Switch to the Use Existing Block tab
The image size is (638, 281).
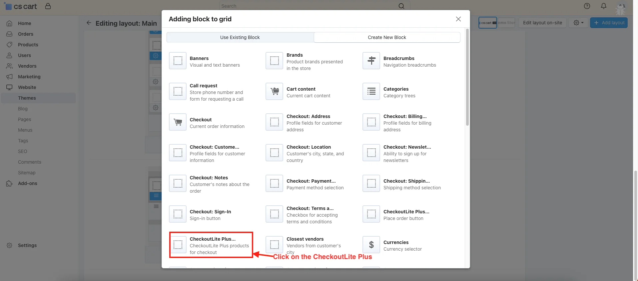pyautogui.click(x=240, y=37)
